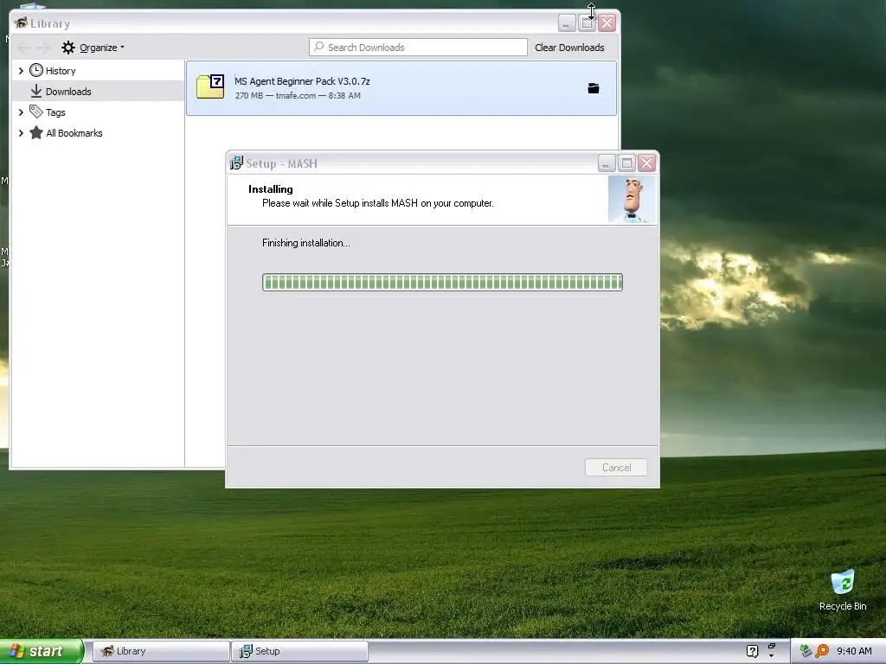The height and width of the screenshot is (664, 886).
Task: Switch to Setup taskbar button
Action: (300, 651)
